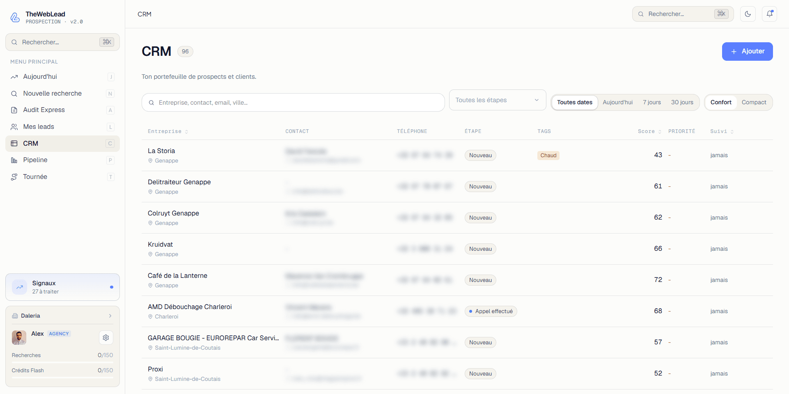The height and width of the screenshot is (394, 789).
Task: Click Mes leads people icon
Action: (14, 127)
